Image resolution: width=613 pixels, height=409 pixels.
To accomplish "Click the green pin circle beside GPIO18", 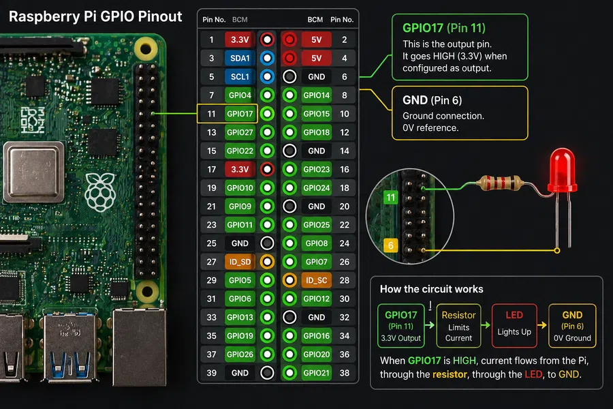I will 289,132.
